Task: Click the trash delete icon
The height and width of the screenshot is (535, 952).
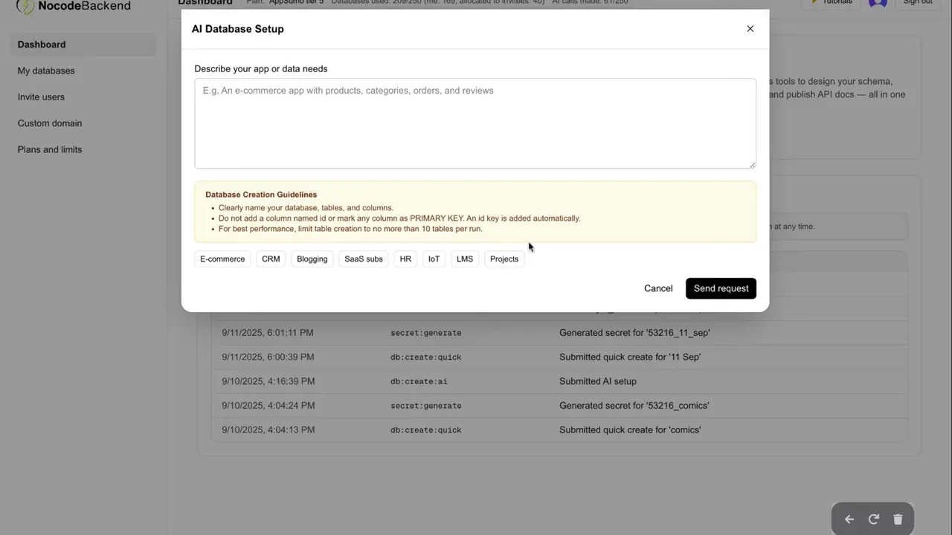Action: 898,519
